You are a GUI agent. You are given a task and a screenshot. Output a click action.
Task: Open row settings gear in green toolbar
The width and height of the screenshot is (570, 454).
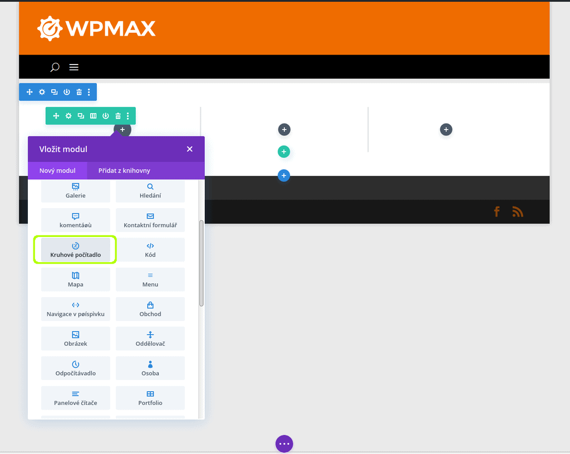point(68,116)
